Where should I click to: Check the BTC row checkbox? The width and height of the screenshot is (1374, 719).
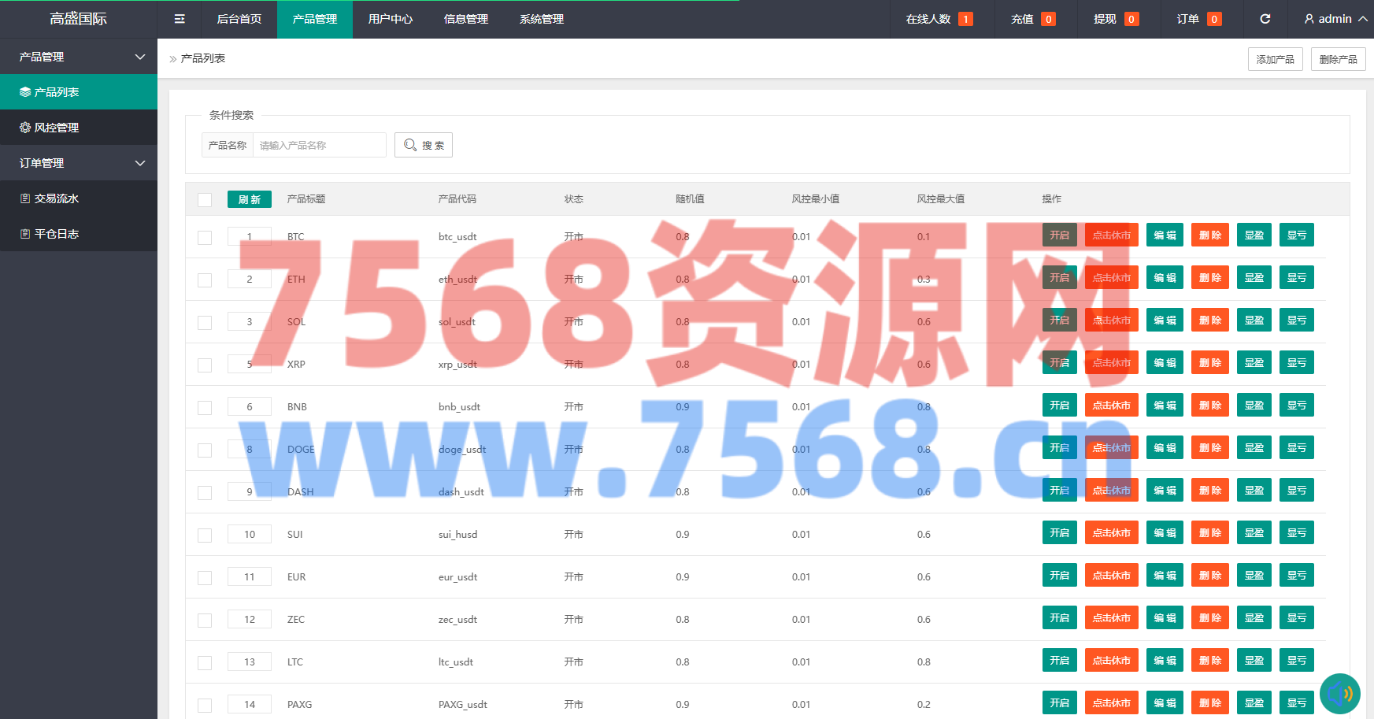(x=205, y=238)
